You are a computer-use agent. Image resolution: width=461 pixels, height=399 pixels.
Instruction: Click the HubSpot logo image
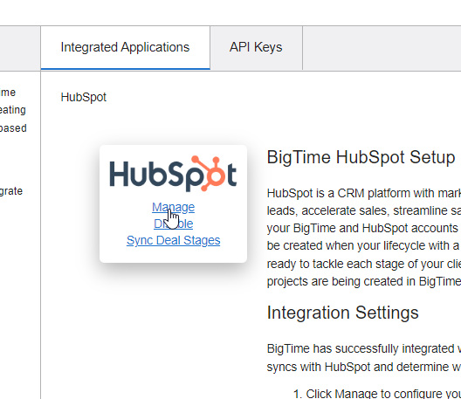point(173,174)
